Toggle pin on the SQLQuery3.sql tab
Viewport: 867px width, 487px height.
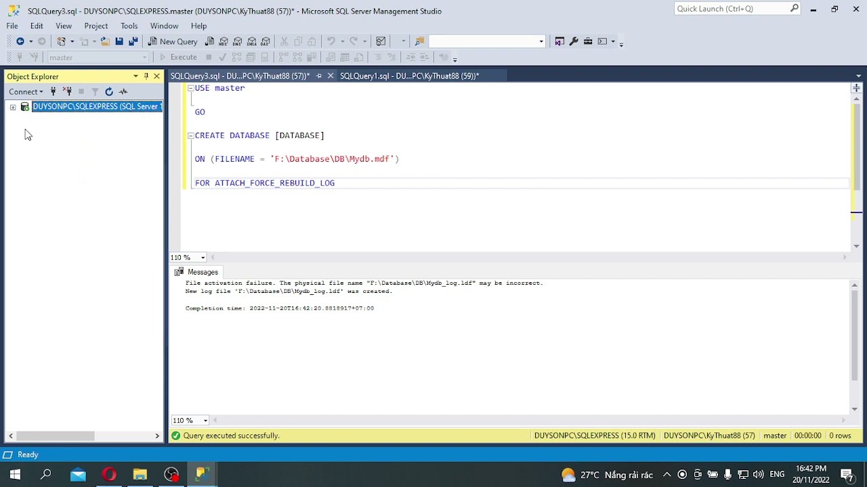point(319,76)
